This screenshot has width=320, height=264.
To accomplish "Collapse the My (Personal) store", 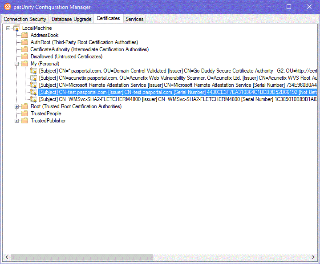I will 17,64.
